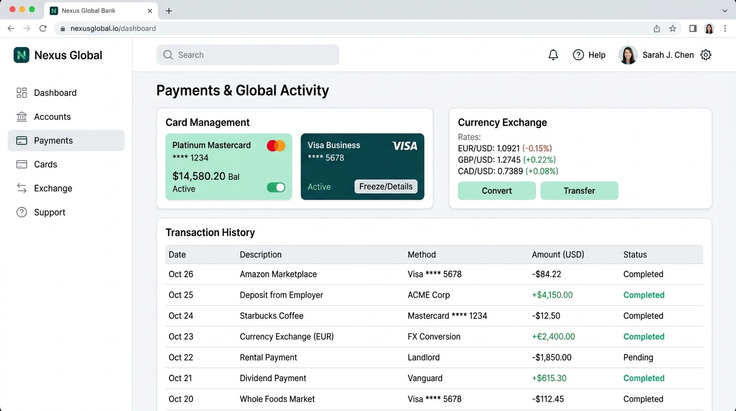Click Currency Exchange (EUR) transaction
The width and height of the screenshot is (736, 411).
pyautogui.click(x=434, y=337)
